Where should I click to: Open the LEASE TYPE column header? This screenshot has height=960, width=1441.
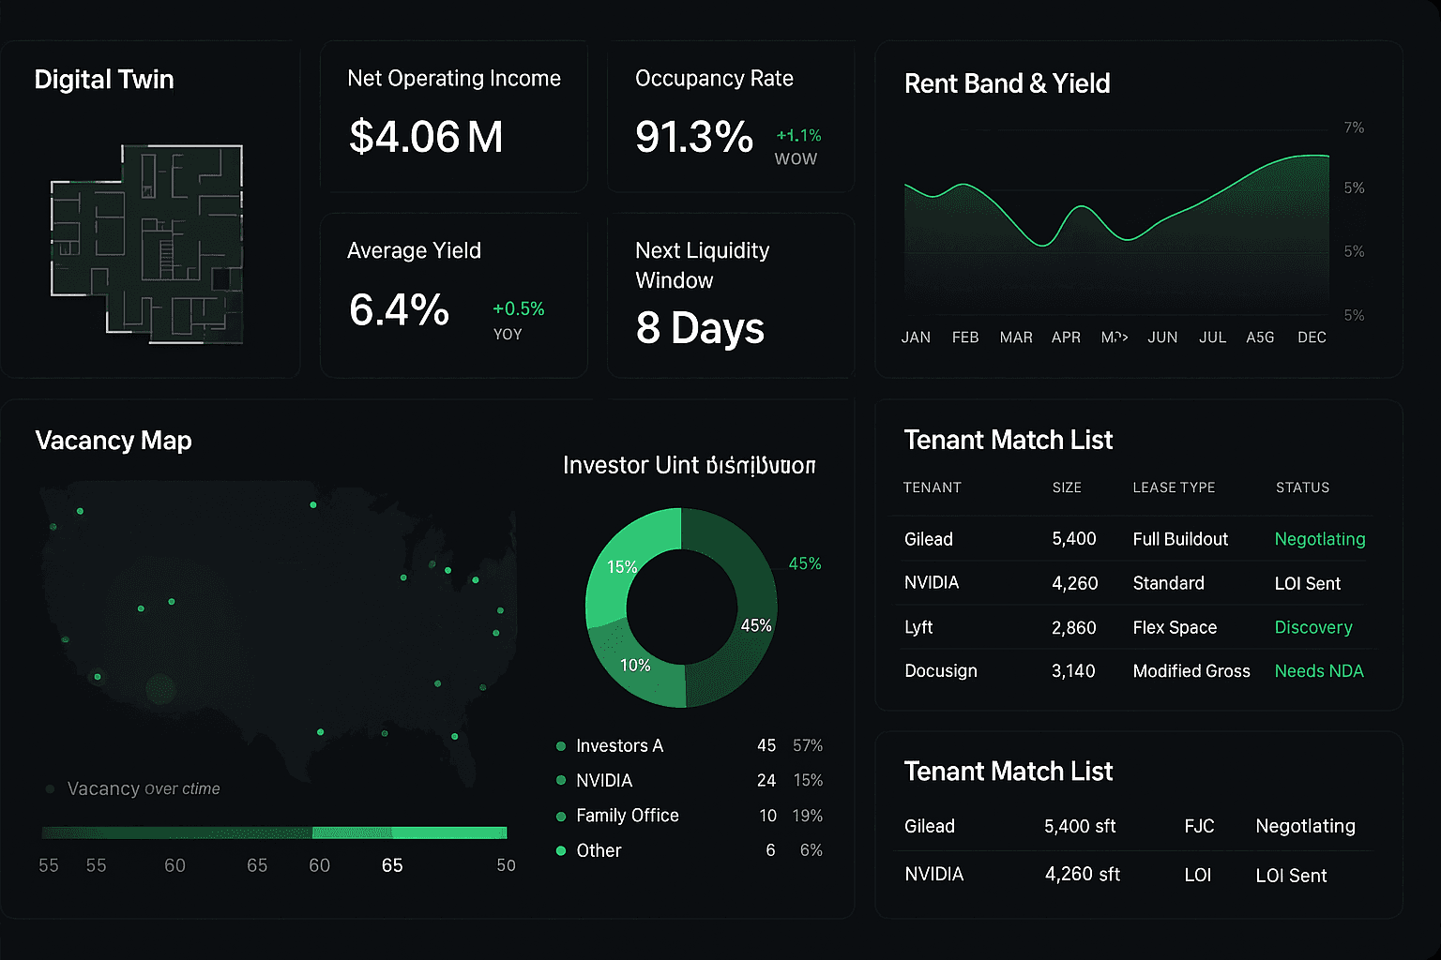coord(1174,487)
